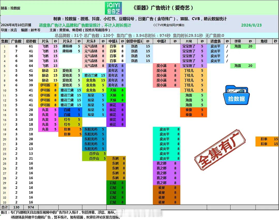Select 天猫 cell in episode 12 row
The image size is (279, 220).
[x=113, y=100]
